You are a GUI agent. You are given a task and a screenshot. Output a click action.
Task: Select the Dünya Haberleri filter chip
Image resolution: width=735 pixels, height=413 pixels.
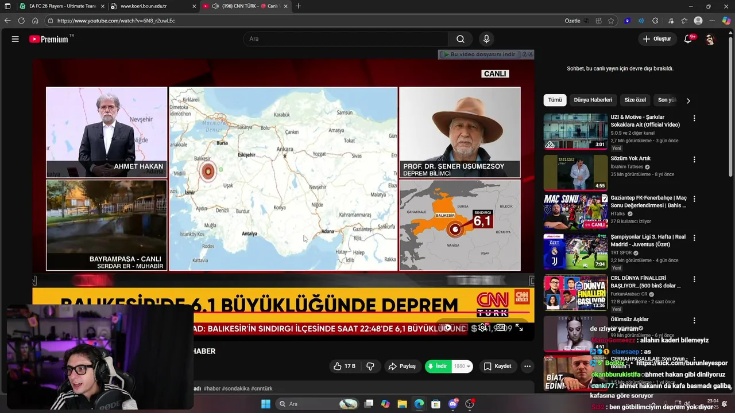[593, 100]
